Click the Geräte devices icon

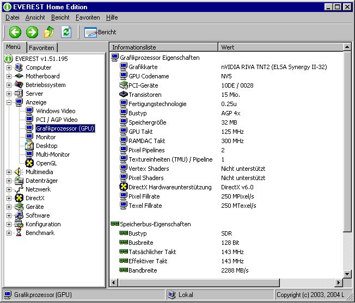[19, 207]
